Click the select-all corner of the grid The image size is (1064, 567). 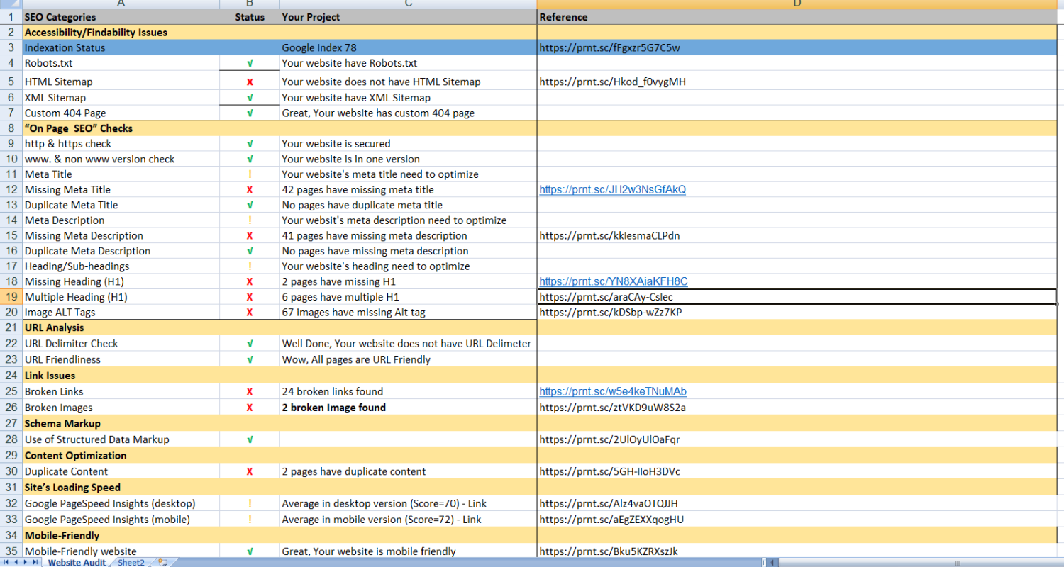pyautogui.click(x=11, y=4)
